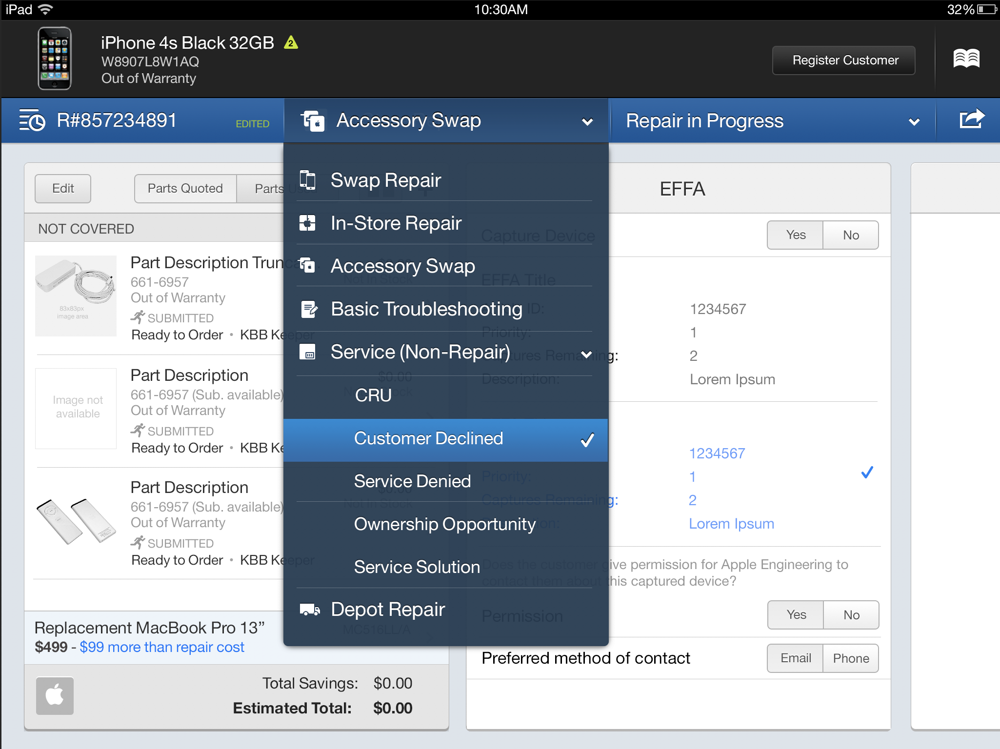The image size is (1000, 749).
Task: Choose Yes for Permission
Action: click(796, 615)
